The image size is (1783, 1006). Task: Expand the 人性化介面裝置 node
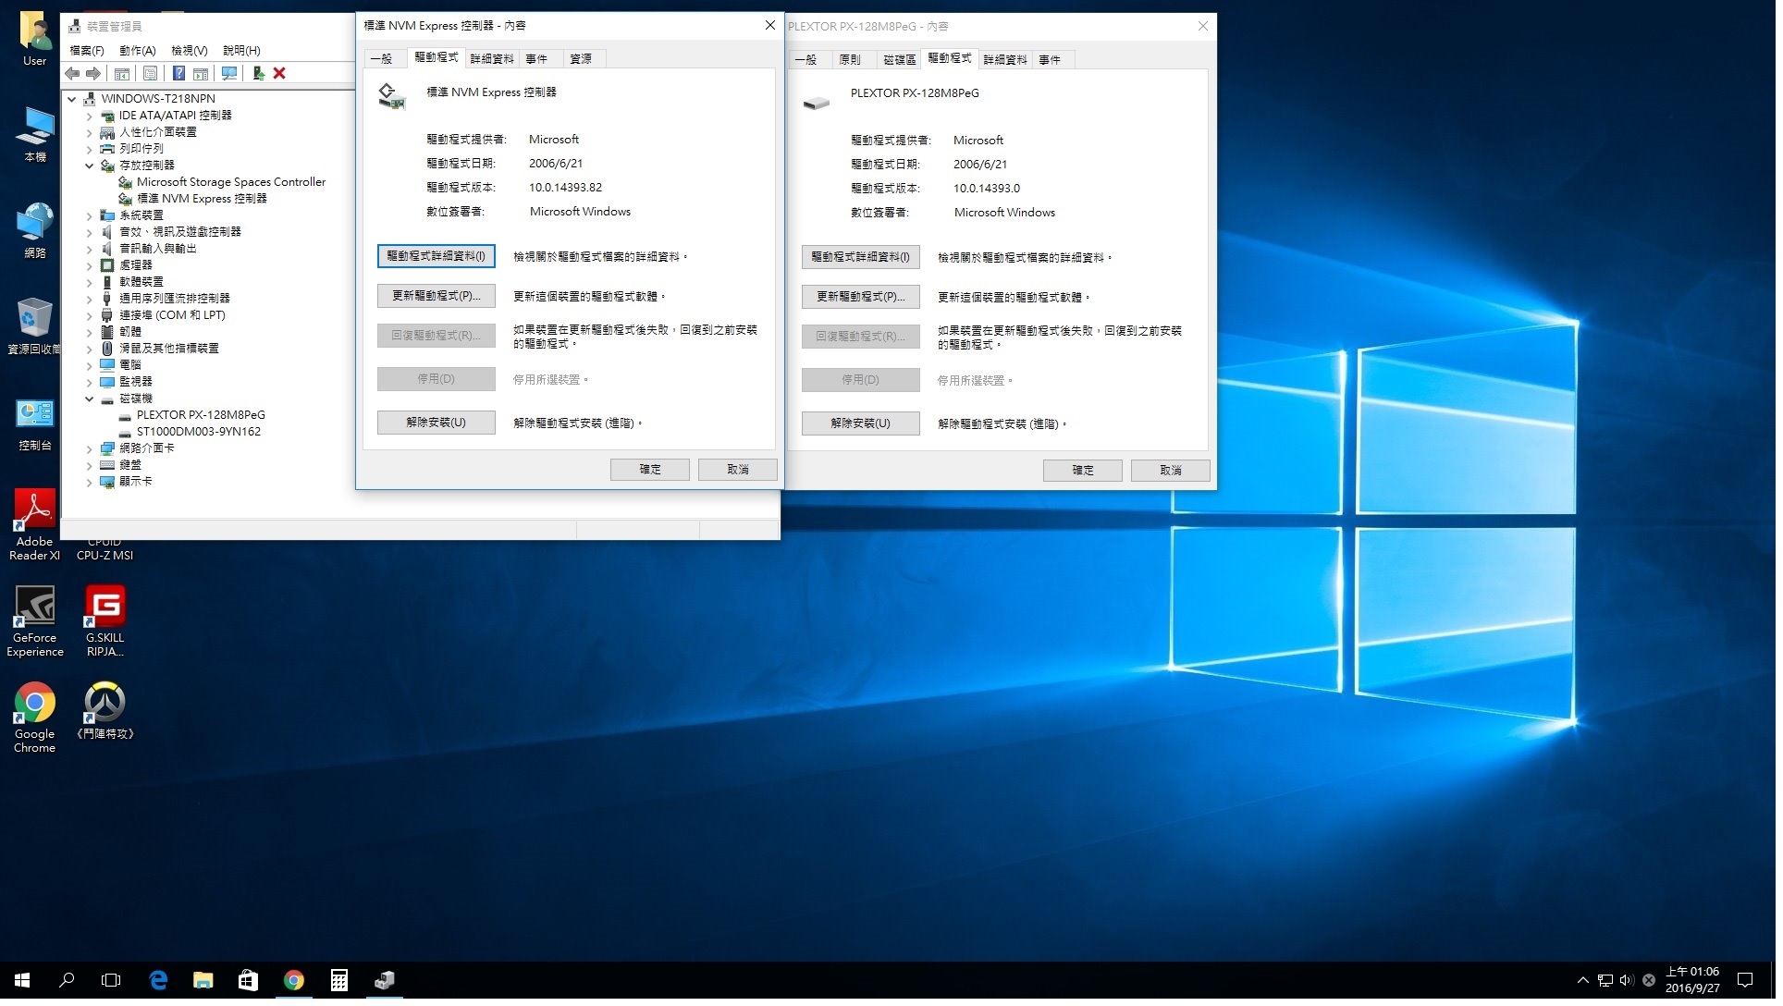click(x=90, y=133)
